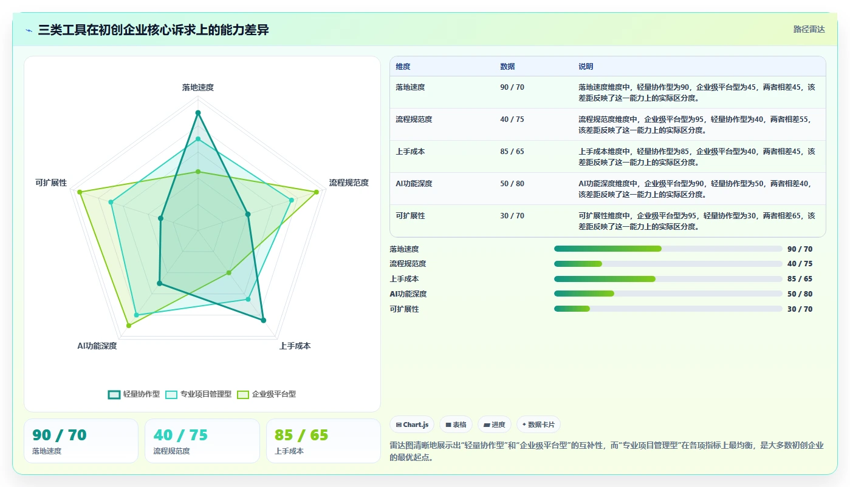Click the AI功能深度 progress bar

pos(668,294)
